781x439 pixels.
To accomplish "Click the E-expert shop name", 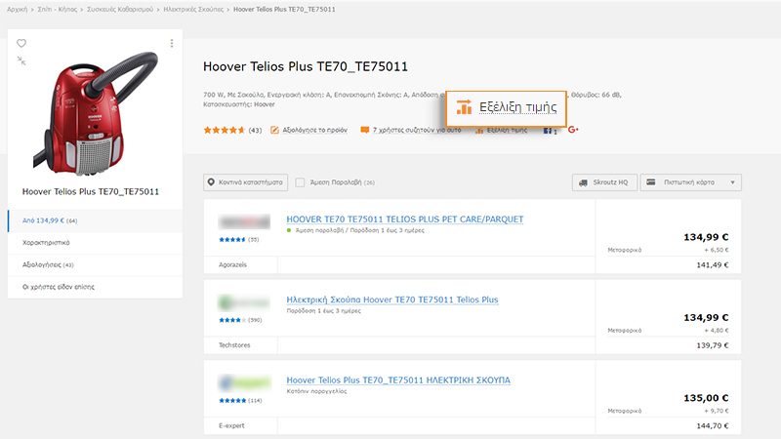I will click(231, 425).
